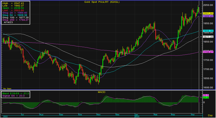This screenshot has height=118, width=216.
Task: Click the Gold Spot Price,RT (IQXGL) chart title
Action: pyautogui.click(x=102, y=2)
